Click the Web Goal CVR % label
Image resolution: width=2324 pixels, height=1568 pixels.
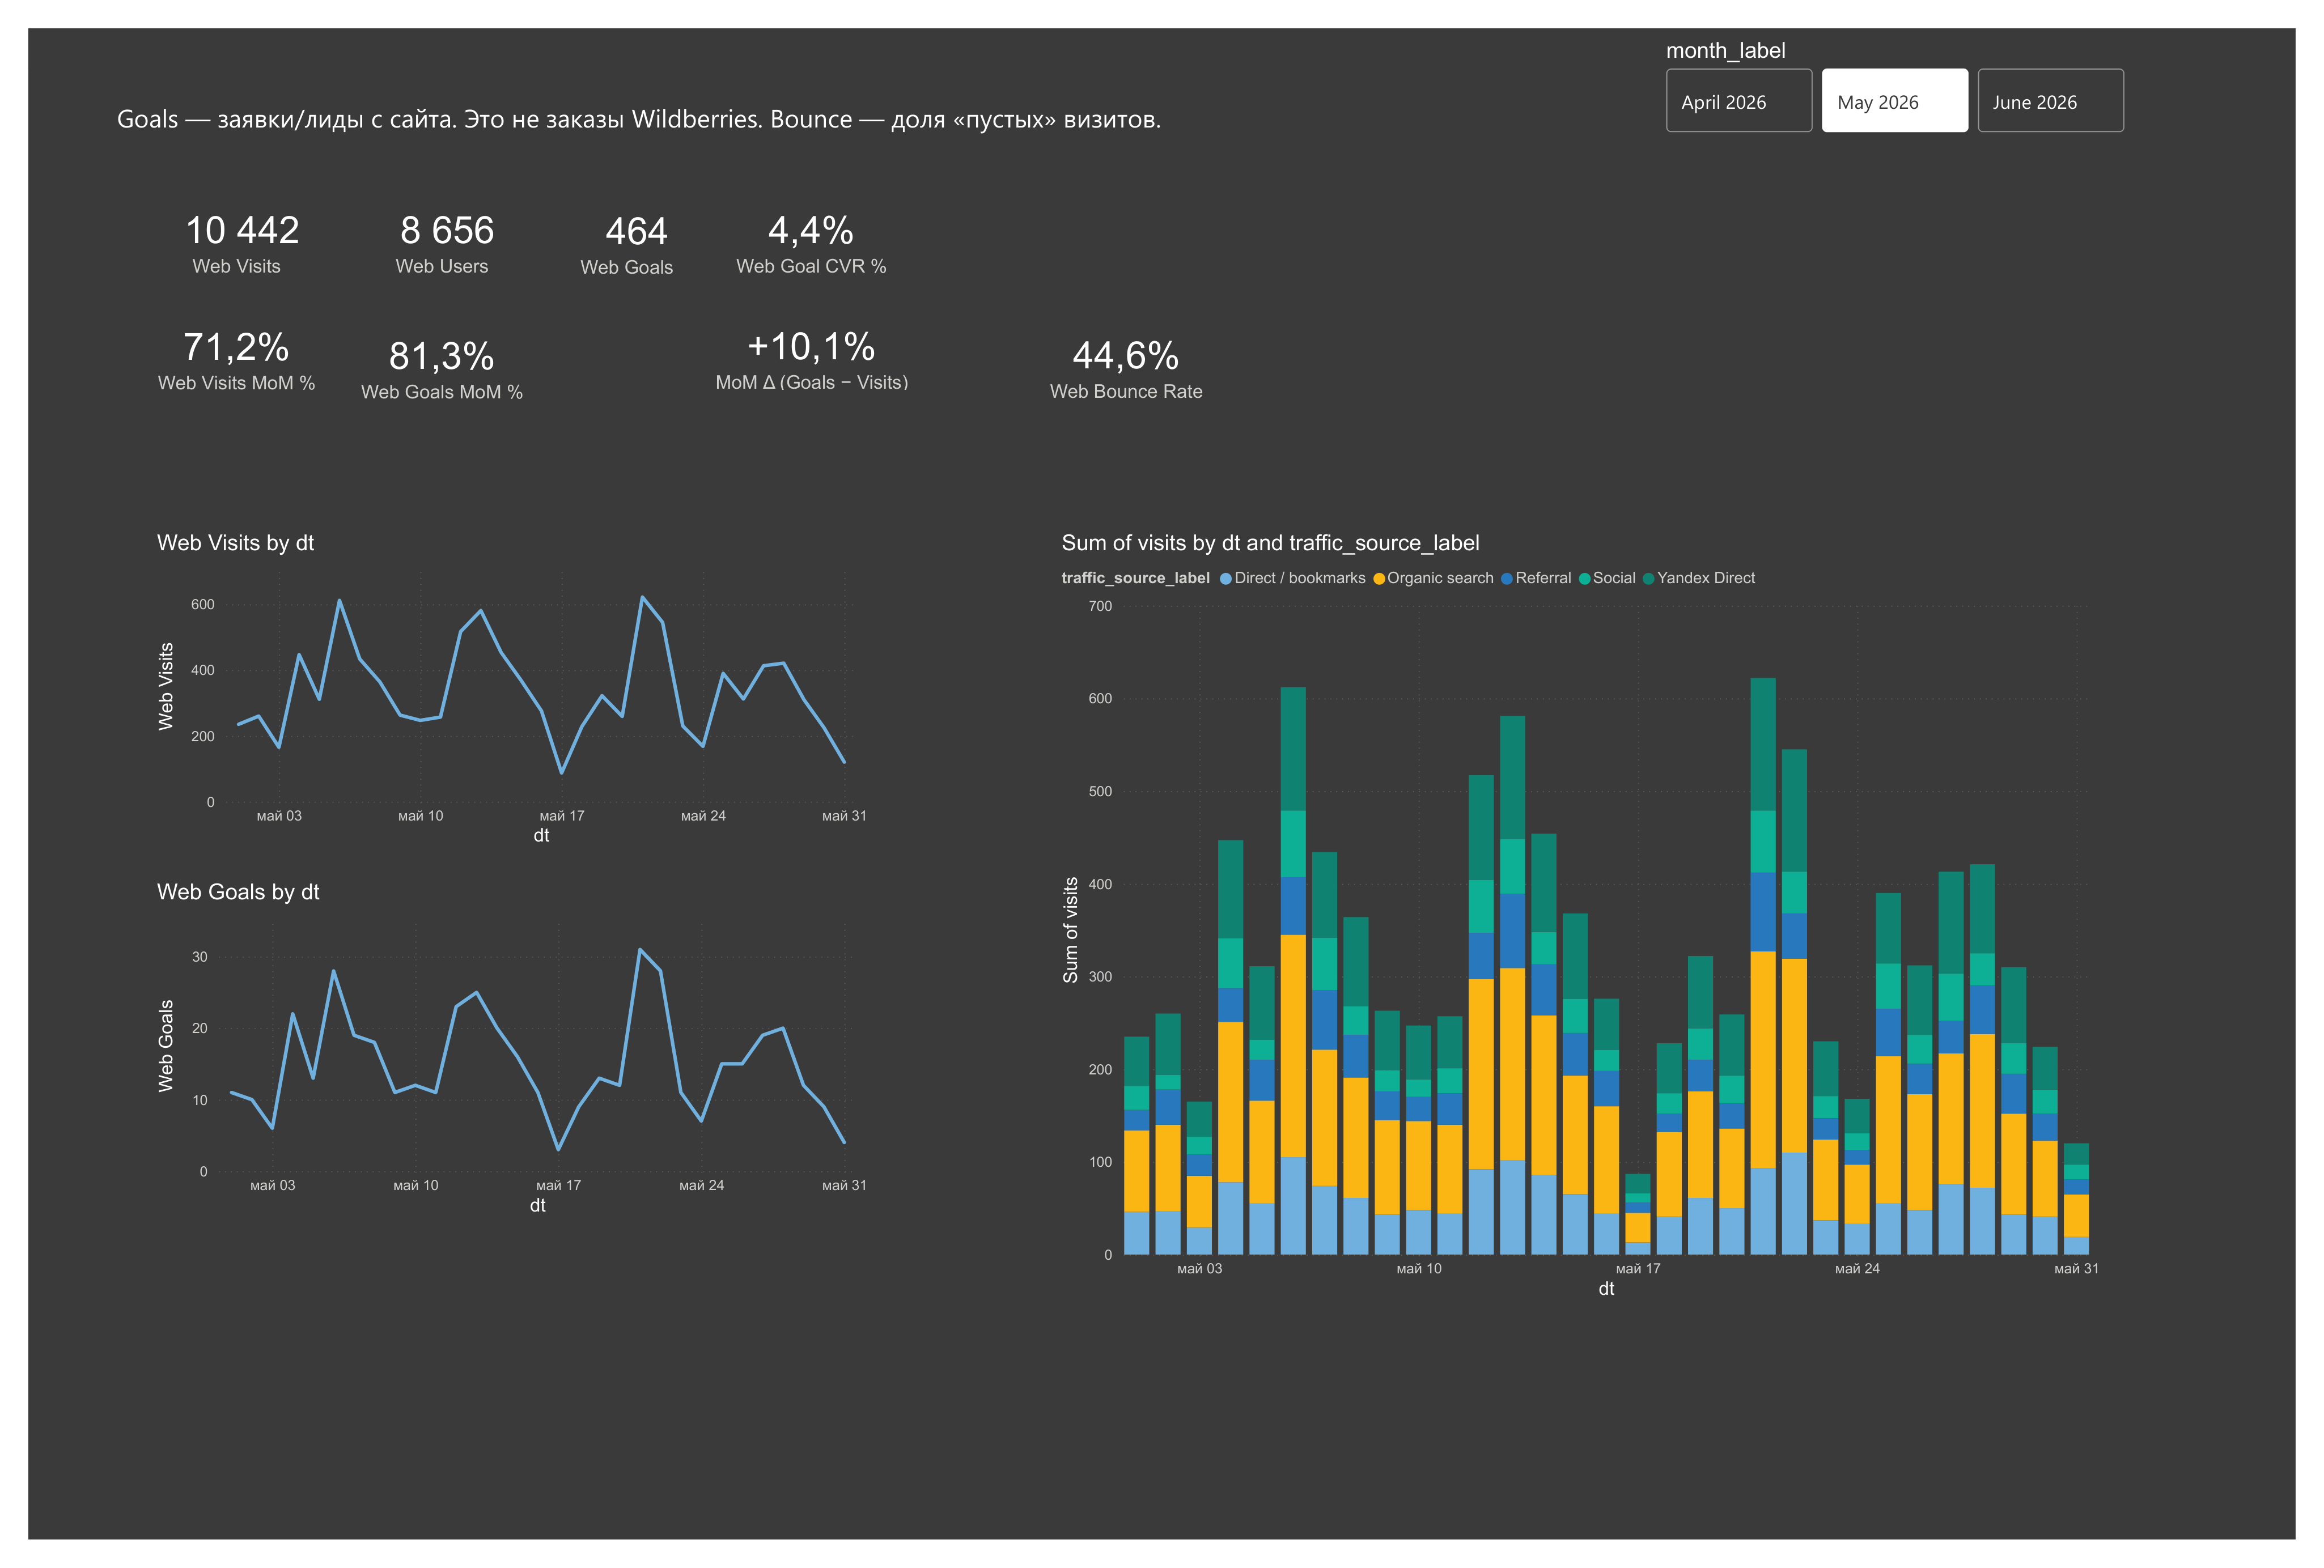pyautogui.click(x=811, y=267)
